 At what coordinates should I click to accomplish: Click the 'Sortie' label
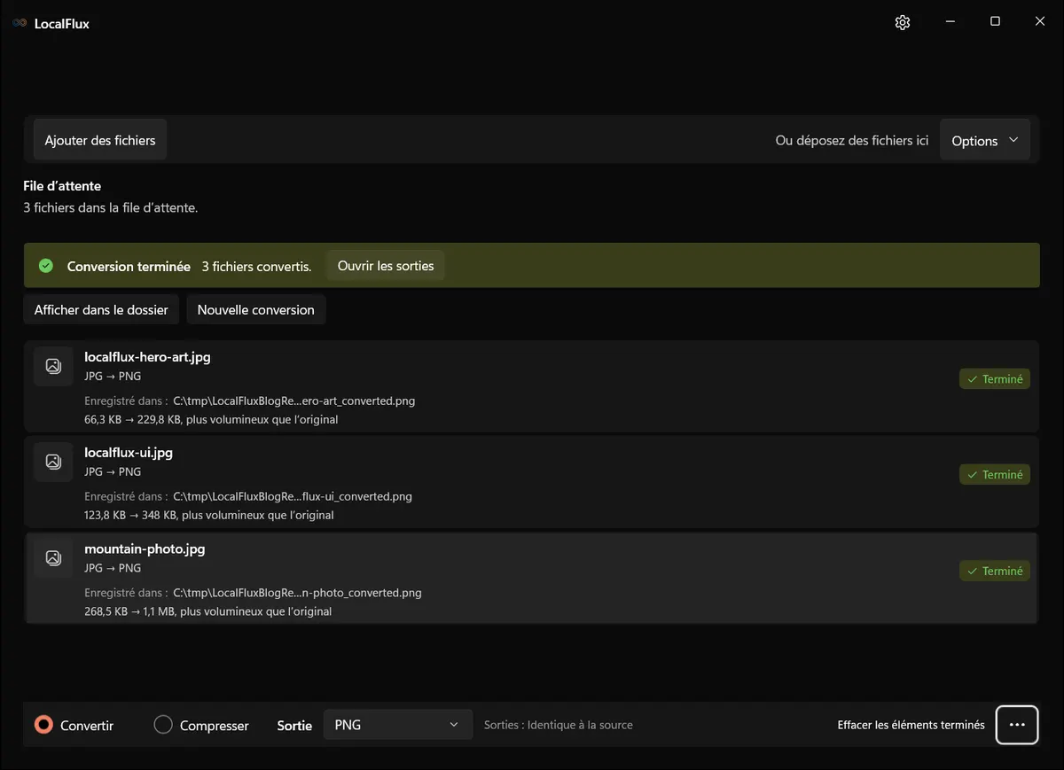[294, 726]
